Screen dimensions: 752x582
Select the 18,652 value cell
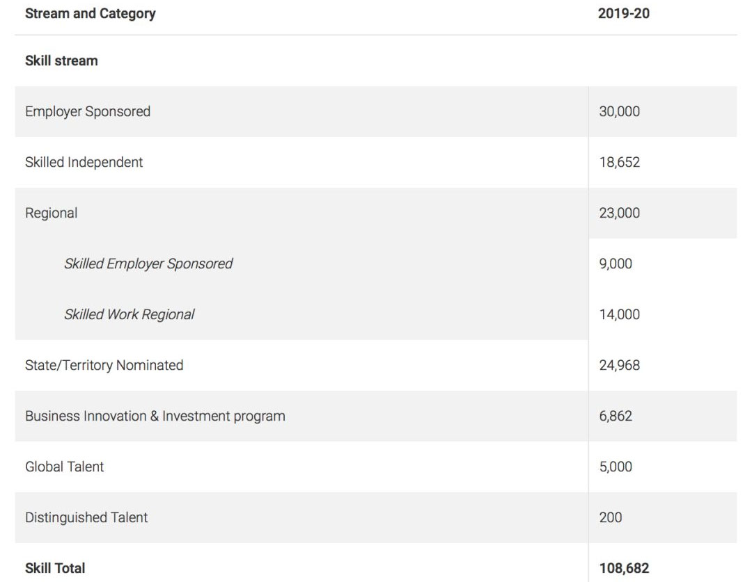click(619, 162)
